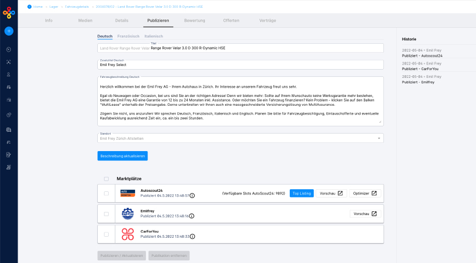Open the edit document icon in the sidebar
This screenshot has height=263, width=476.
coord(8,155)
